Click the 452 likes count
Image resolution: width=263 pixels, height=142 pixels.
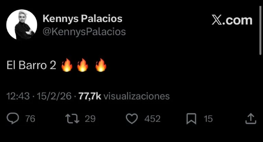tap(152, 119)
